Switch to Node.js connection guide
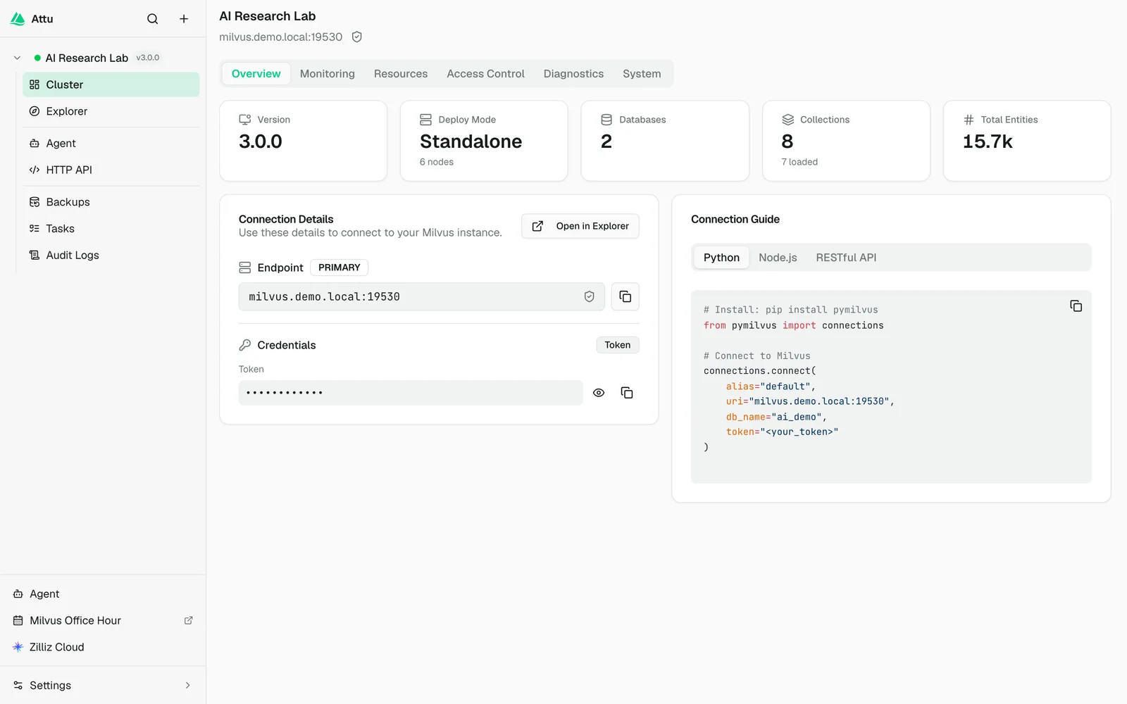Image resolution: width=1127 pixels, height=704 pixels. pos(778,258)
